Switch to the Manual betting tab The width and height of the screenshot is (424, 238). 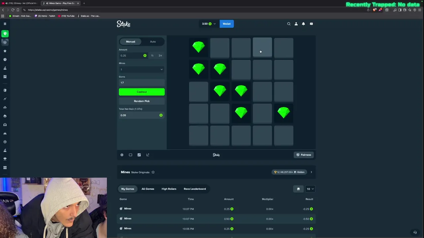[x=131, y=42]
